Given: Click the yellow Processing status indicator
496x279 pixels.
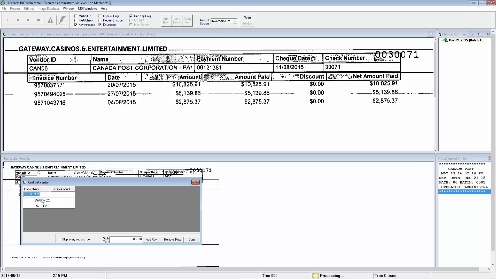Looking at the screenshot, I should (315, 276).
